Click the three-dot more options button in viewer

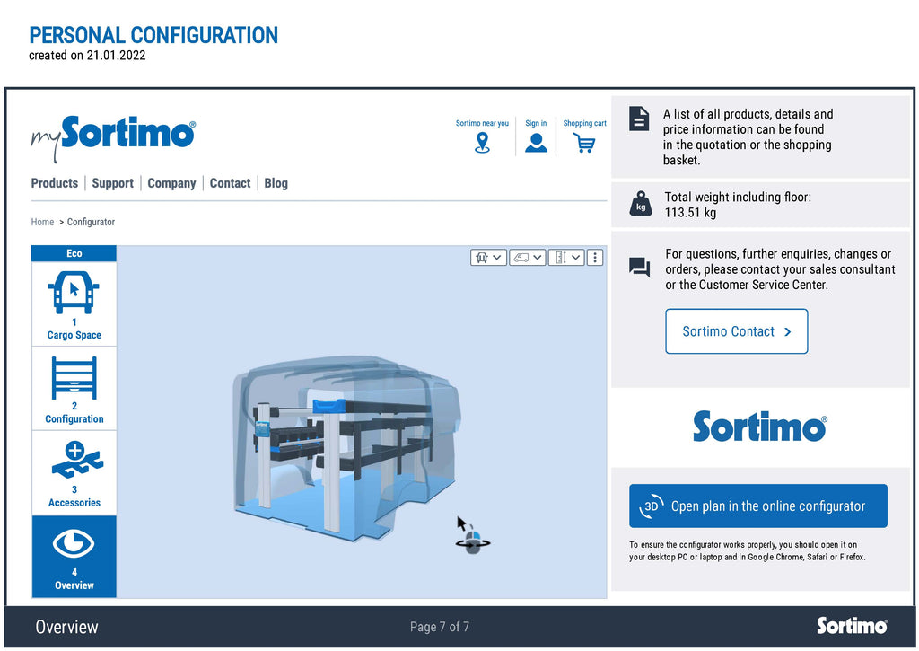(x=595, y=258)
